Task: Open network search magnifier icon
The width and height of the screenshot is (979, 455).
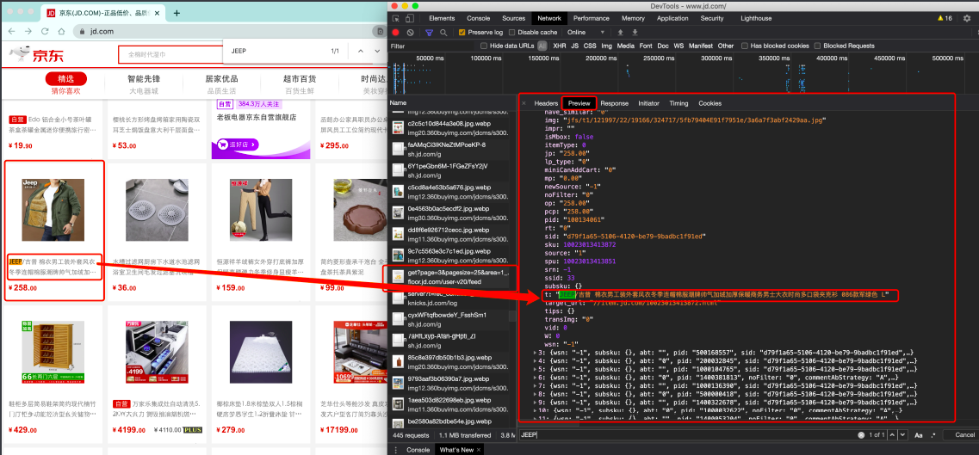Action: 443,33
